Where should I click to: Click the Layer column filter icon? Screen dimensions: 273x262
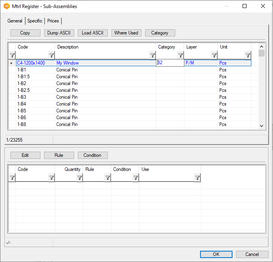[x=214, y=55]
